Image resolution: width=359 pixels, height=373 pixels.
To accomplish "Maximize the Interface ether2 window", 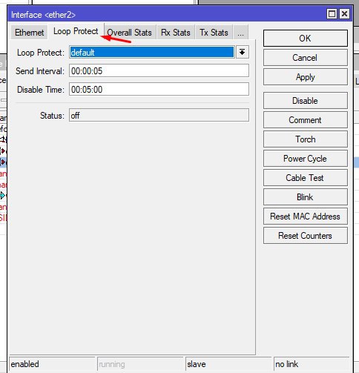I will (x=332, y=14).
